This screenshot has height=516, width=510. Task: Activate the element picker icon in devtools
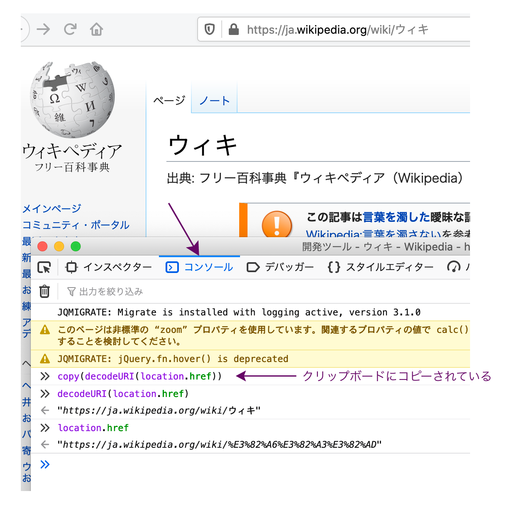[44, 267]
